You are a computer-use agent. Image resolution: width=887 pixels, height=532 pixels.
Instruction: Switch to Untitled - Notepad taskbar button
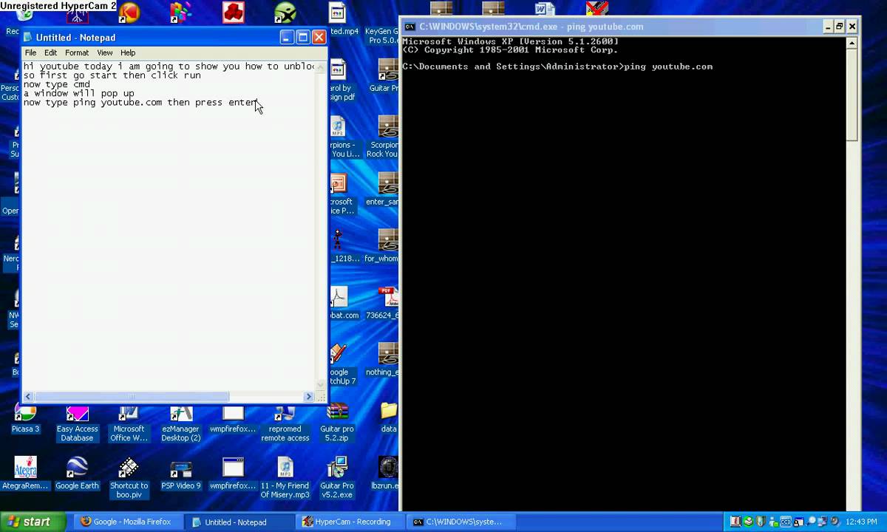click(238, 522)
